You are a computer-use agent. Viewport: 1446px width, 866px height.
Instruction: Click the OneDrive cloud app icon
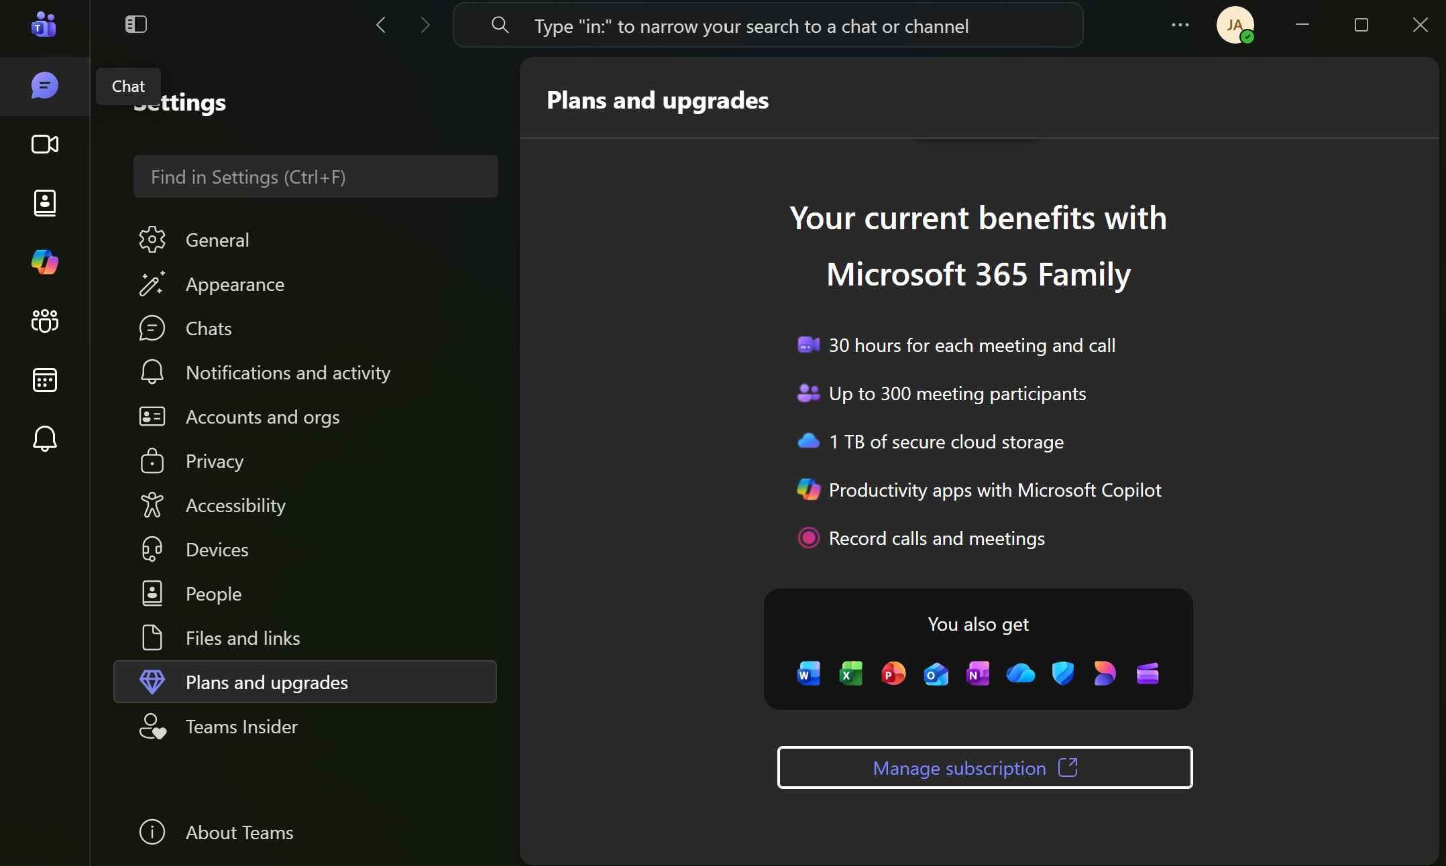point(1020,674)
